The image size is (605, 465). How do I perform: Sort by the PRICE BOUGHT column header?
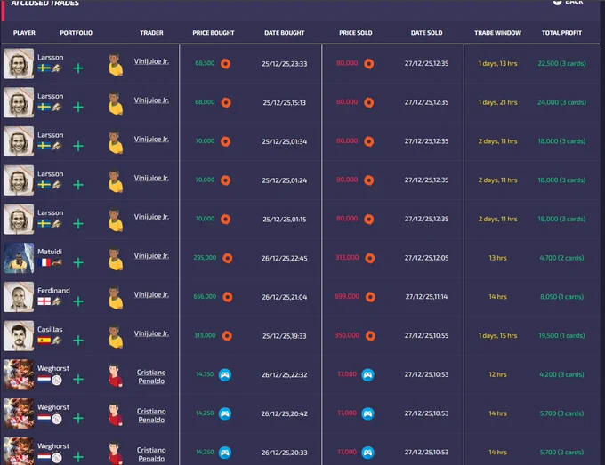pos(214,33)
